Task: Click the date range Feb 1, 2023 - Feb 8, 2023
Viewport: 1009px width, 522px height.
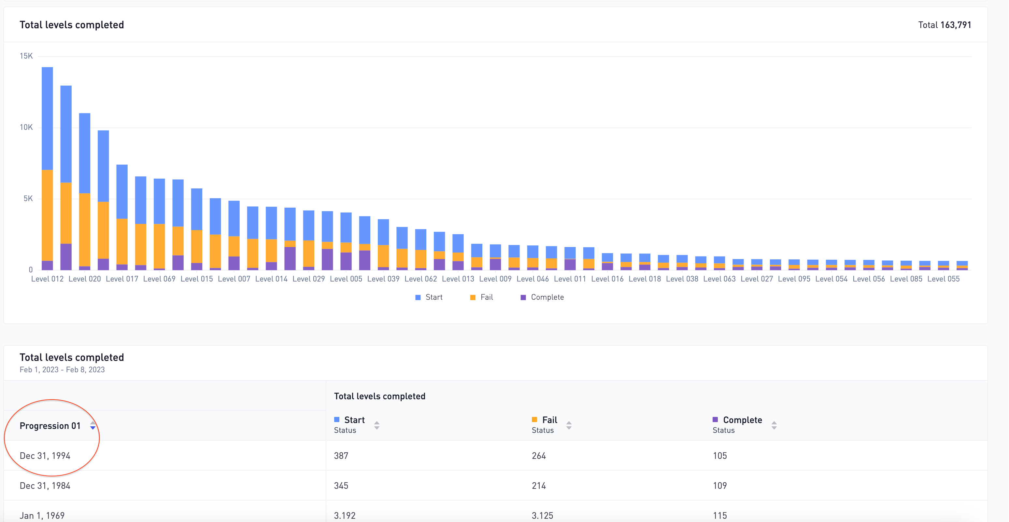Action: click(62, 370)
